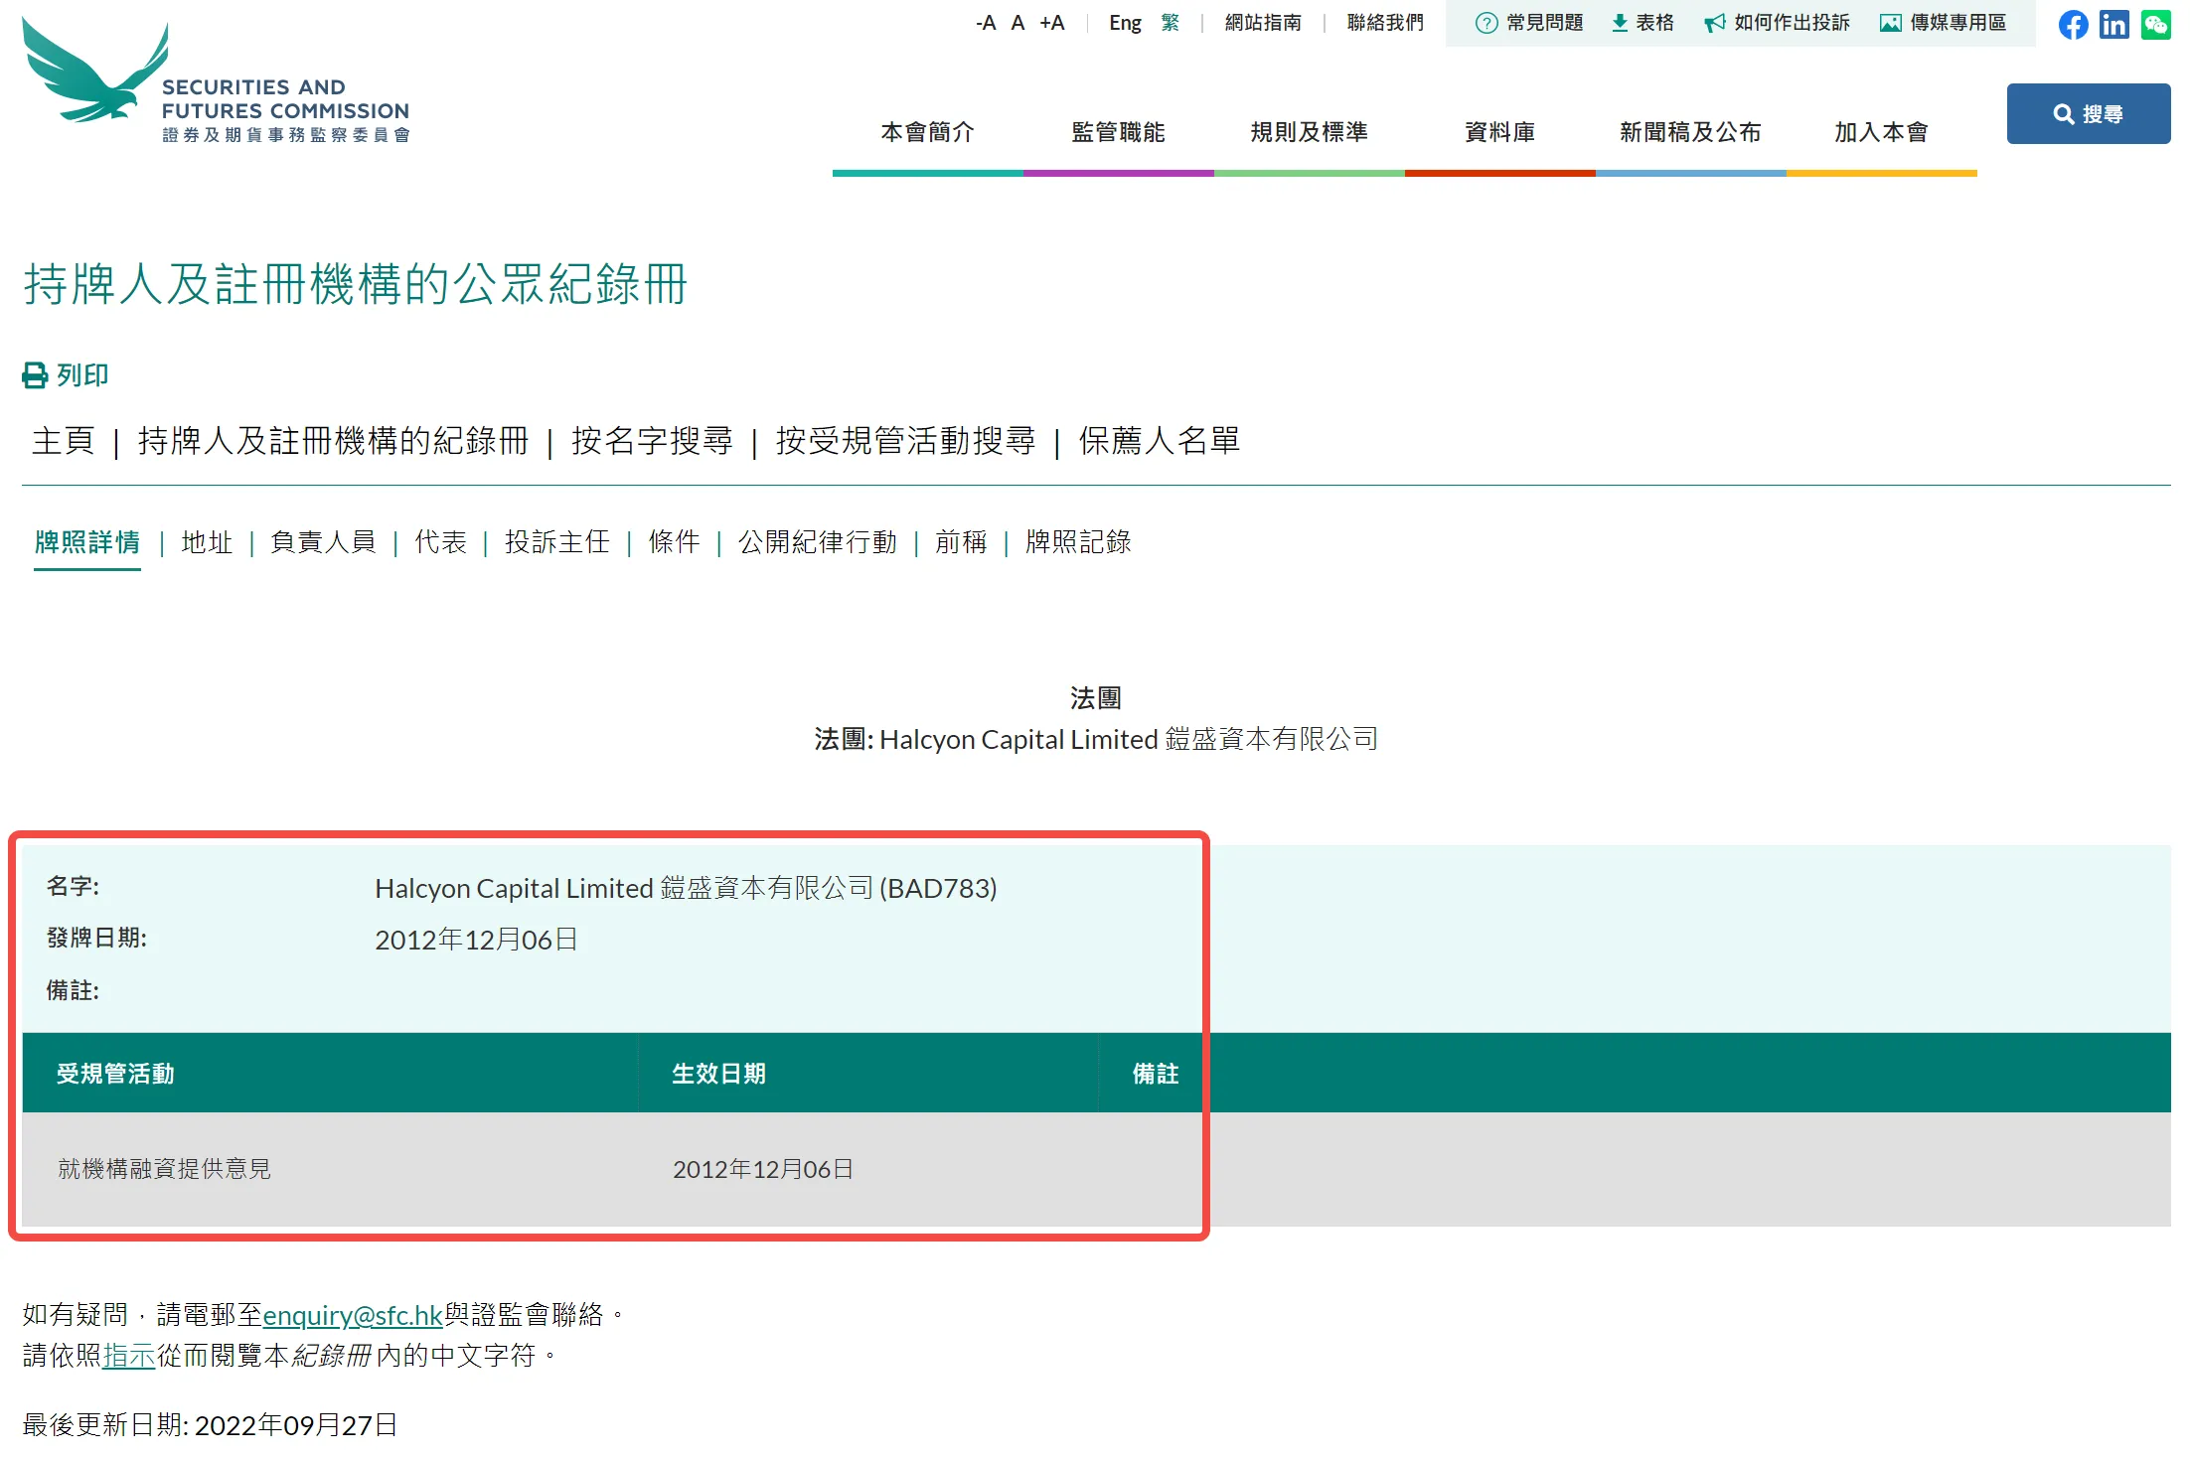
Task: Switch to the 公開紀律行動 tab
Action: coord(818,542)
